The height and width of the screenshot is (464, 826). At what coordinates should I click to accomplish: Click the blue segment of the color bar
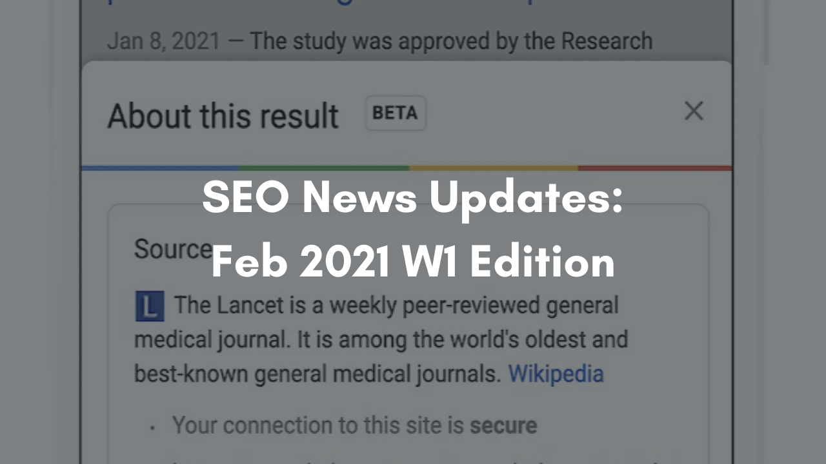[160, 168]
